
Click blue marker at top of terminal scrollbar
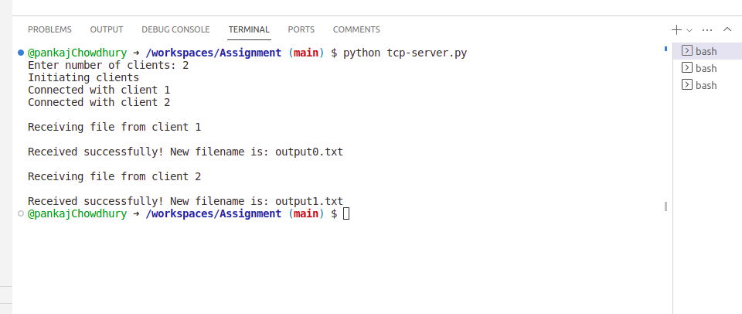pyautogui.click(x=665, y=49)
